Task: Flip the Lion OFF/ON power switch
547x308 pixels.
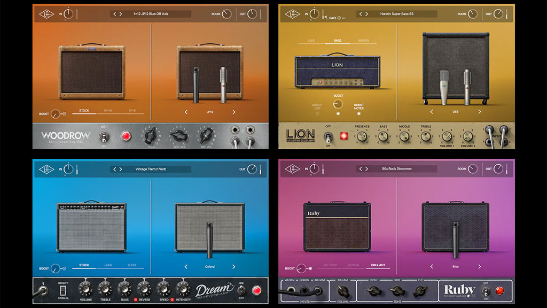Action: (x=328, y=137)
